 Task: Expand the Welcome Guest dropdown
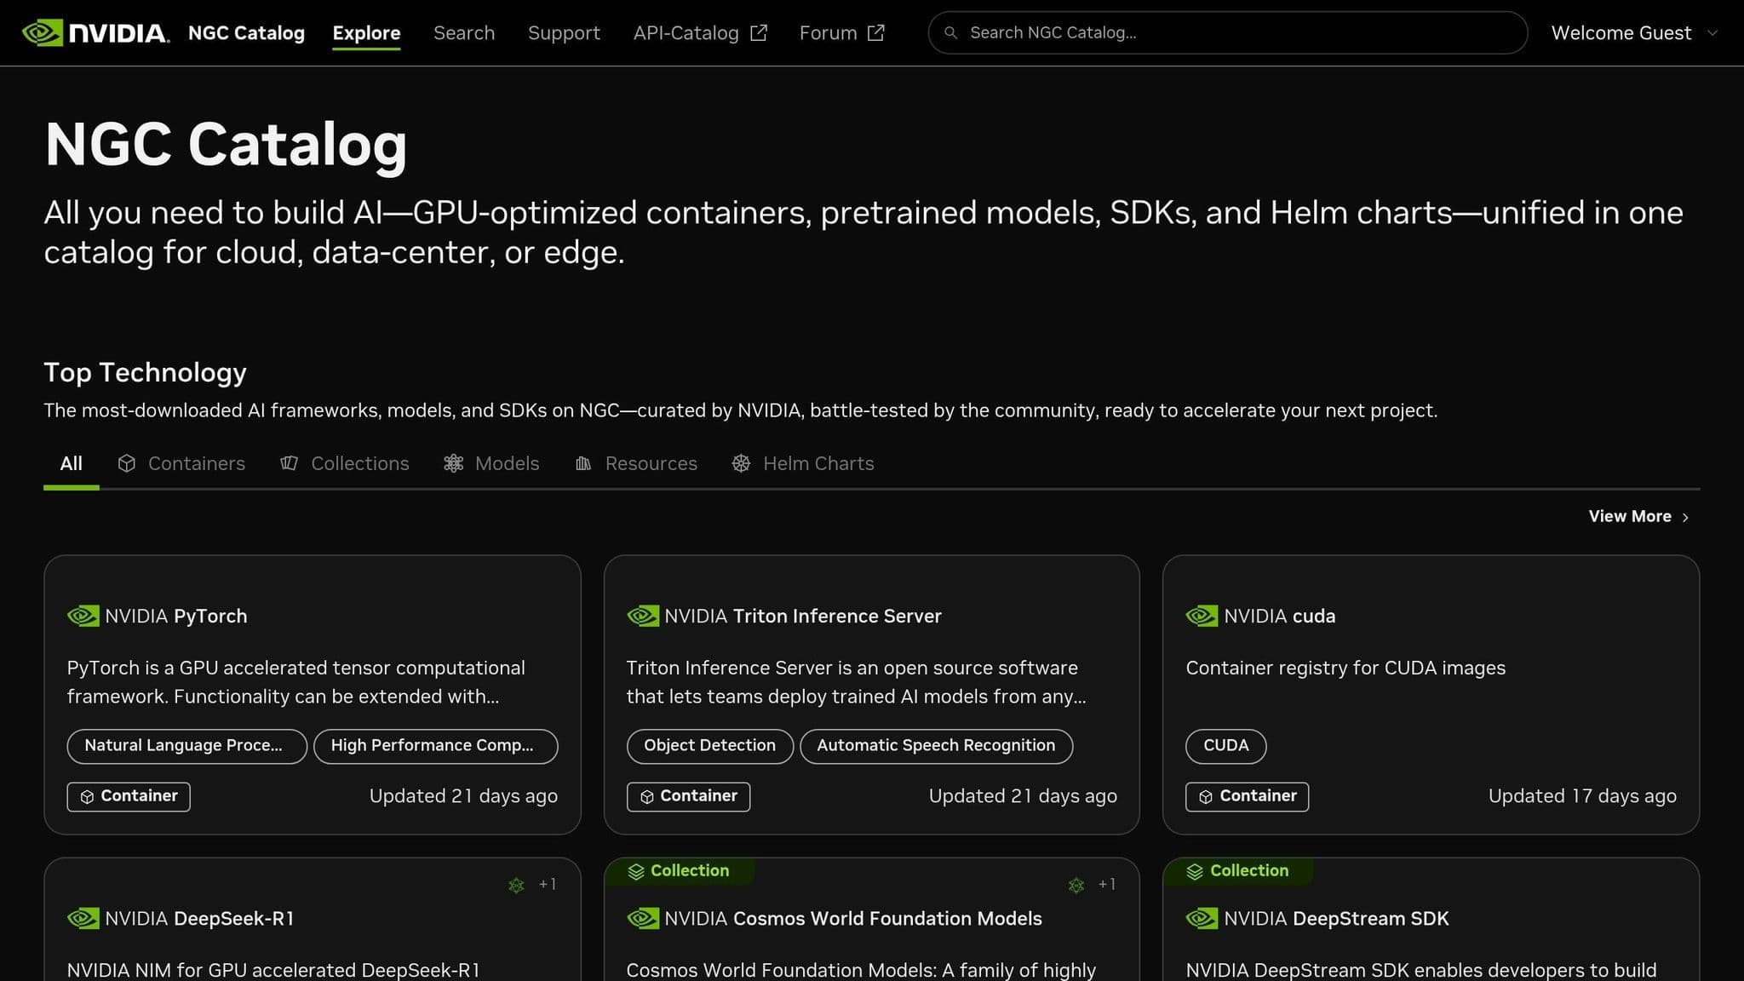pyautogui.click(x=1634, y=33)
